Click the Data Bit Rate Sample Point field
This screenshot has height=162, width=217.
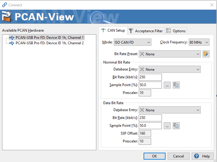click(x=150, y=126)
